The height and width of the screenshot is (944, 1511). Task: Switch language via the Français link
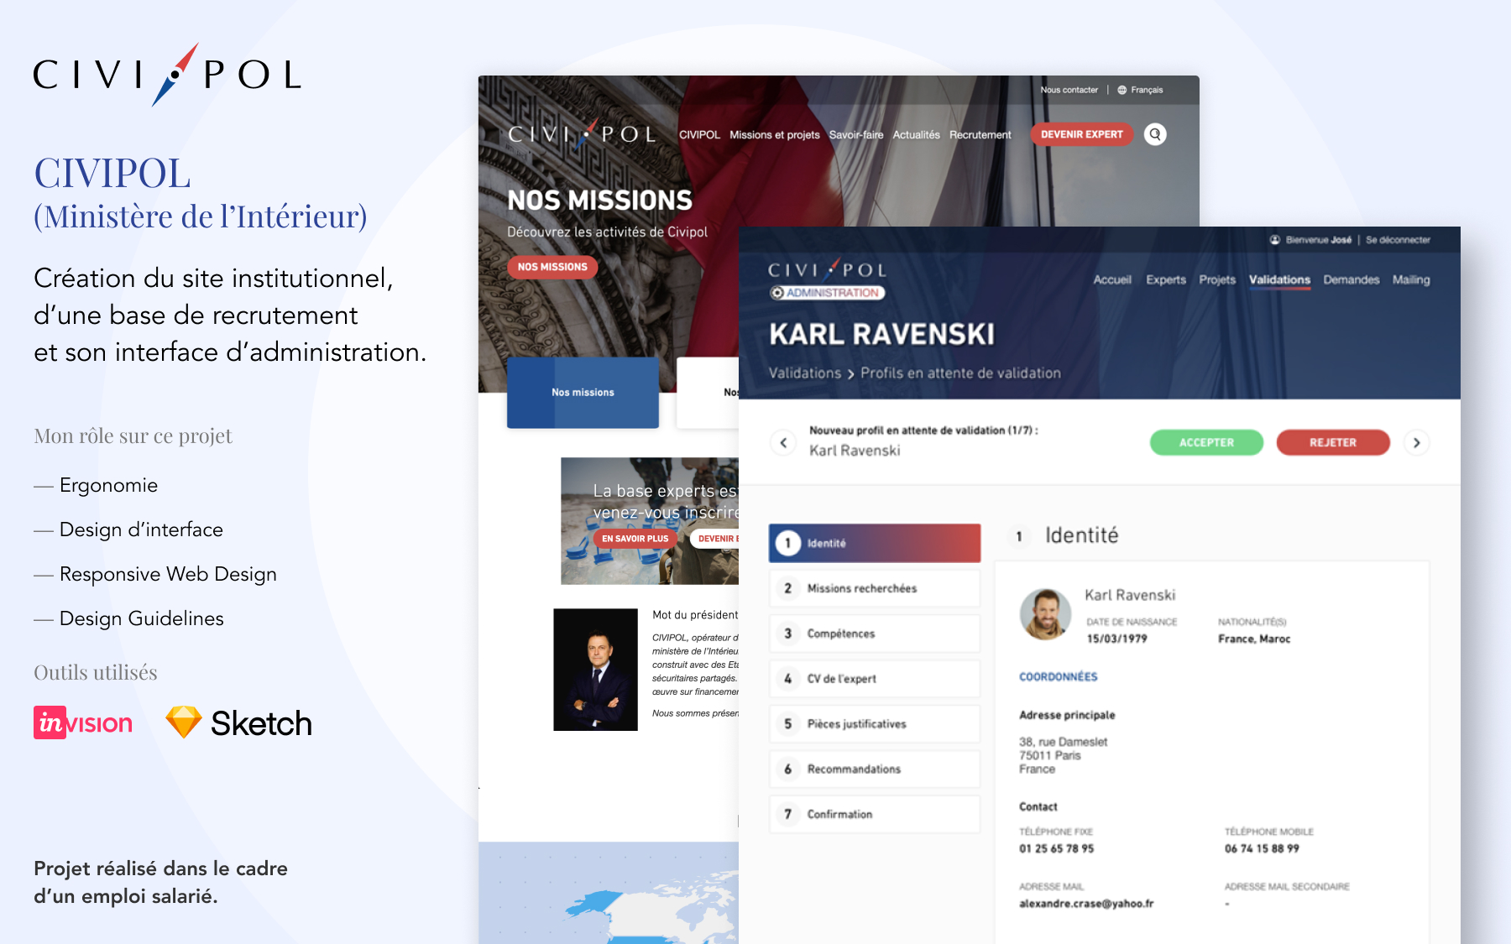[x=1147, y=90]
